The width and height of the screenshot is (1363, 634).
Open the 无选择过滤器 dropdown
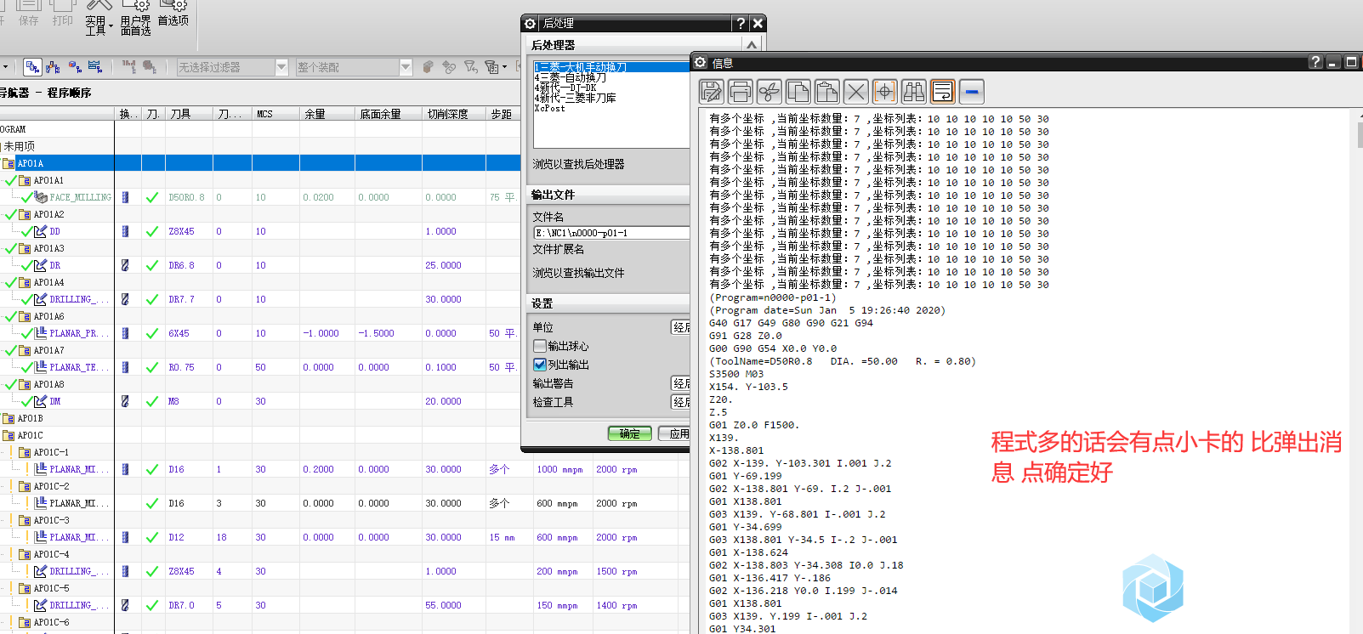click(x=281, y=67)
